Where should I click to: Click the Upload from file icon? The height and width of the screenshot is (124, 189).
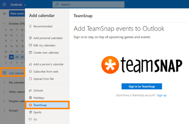point(30,79)
